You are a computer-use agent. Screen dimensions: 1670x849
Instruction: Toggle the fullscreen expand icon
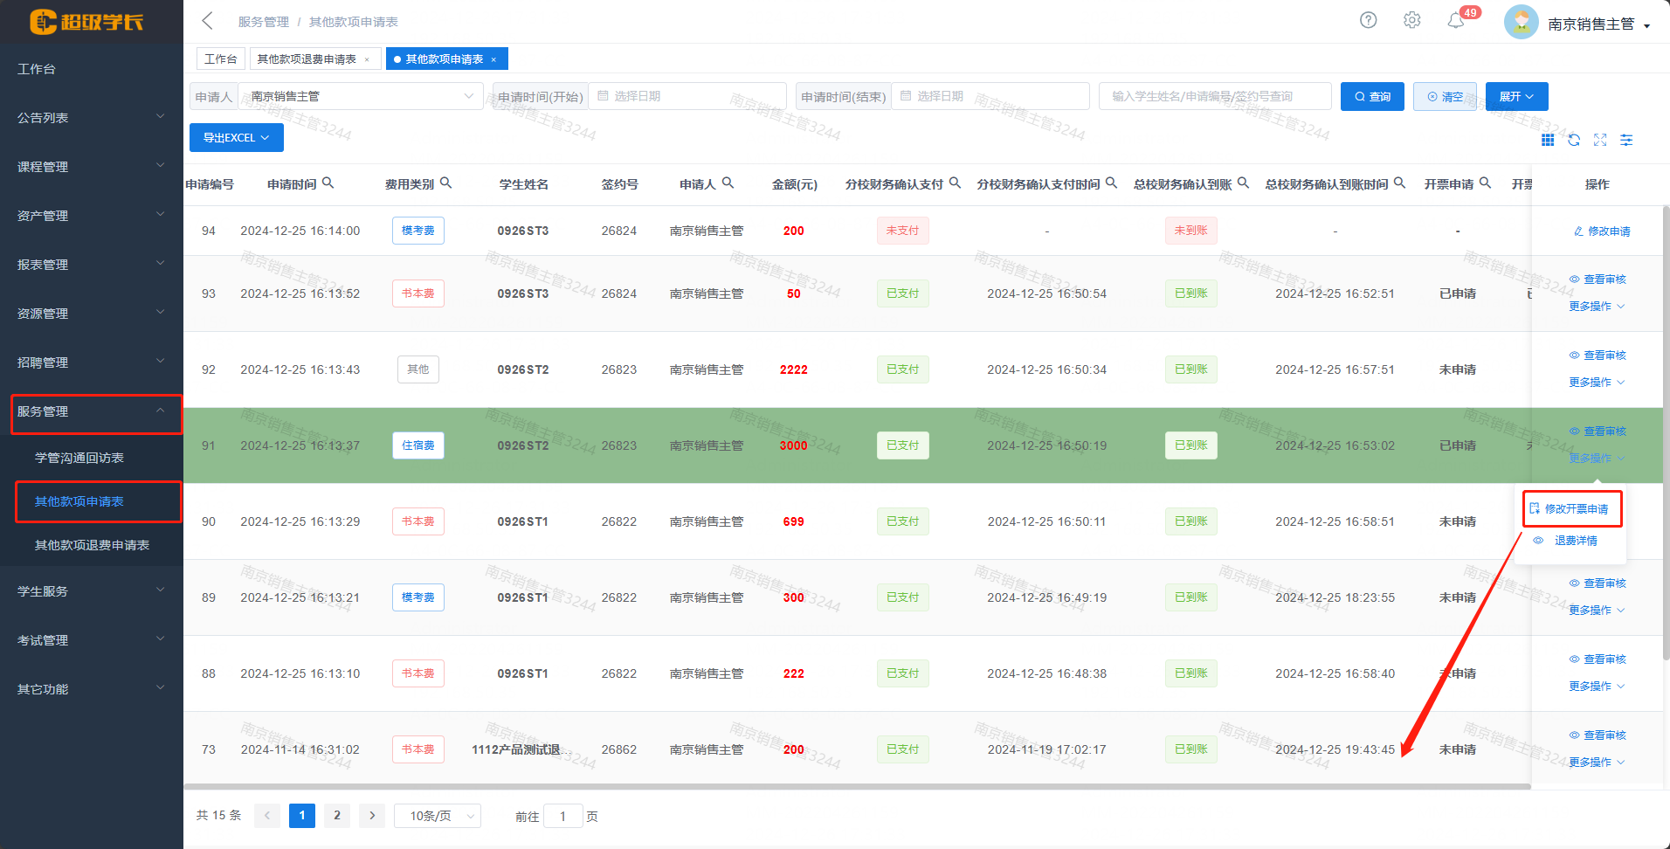point(1599,140)
